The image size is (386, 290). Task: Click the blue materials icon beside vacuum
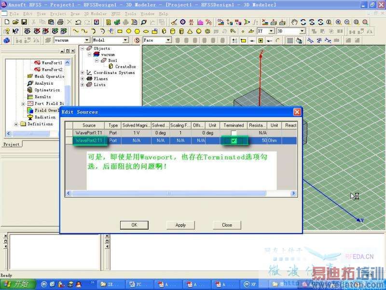tap(7, 40)
